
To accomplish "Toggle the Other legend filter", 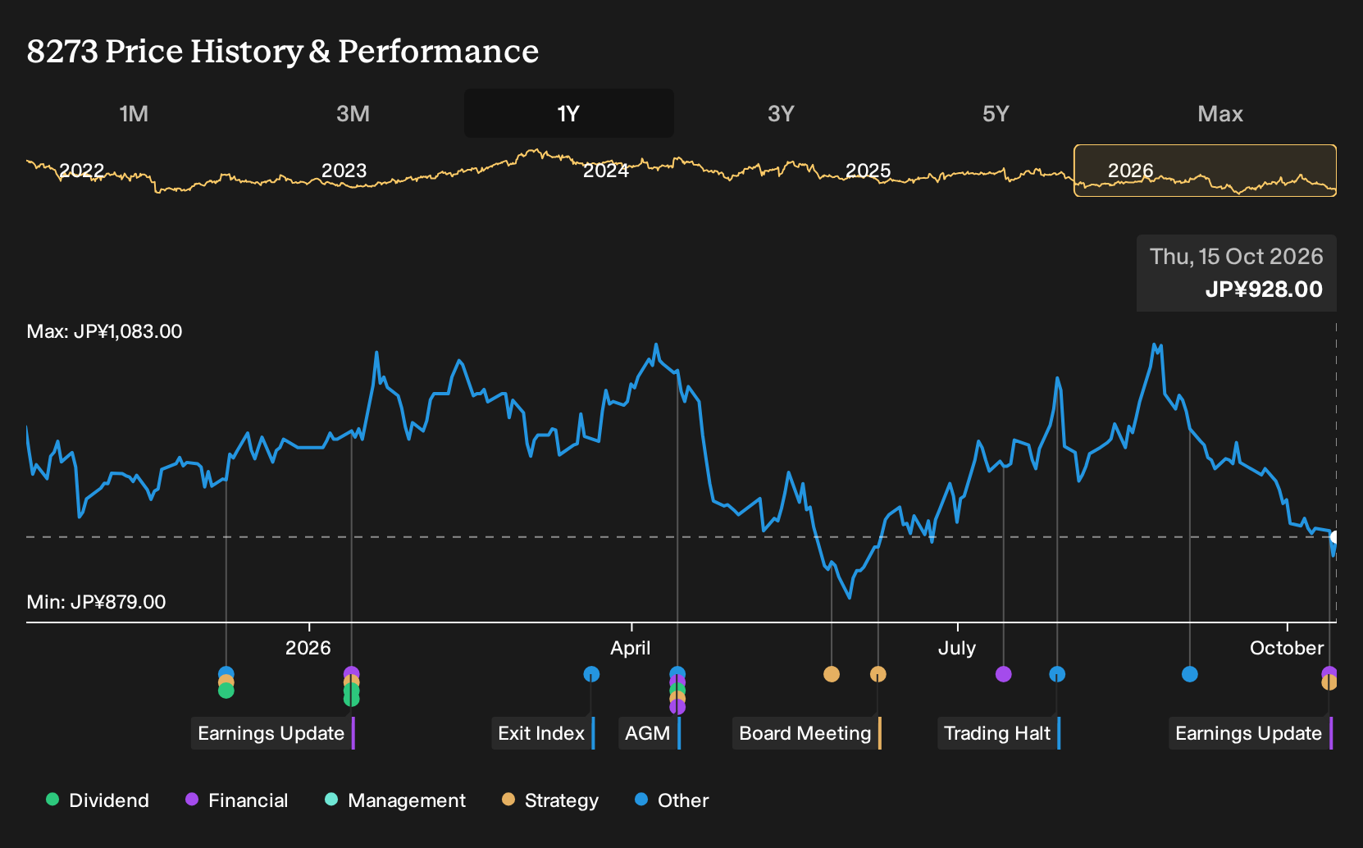I will 672,800.
